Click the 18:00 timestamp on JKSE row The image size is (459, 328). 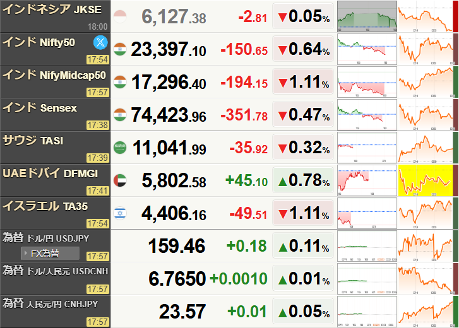coord(97,26)
